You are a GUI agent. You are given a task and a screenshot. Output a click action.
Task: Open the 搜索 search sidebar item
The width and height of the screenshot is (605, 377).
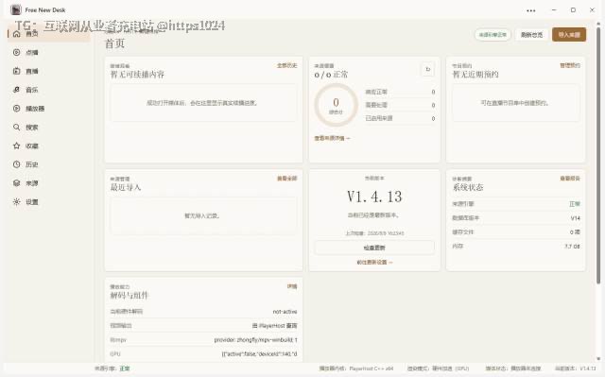pos(49,128)
